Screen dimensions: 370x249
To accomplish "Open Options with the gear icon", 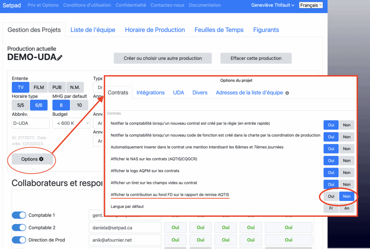I will (33, 159).
